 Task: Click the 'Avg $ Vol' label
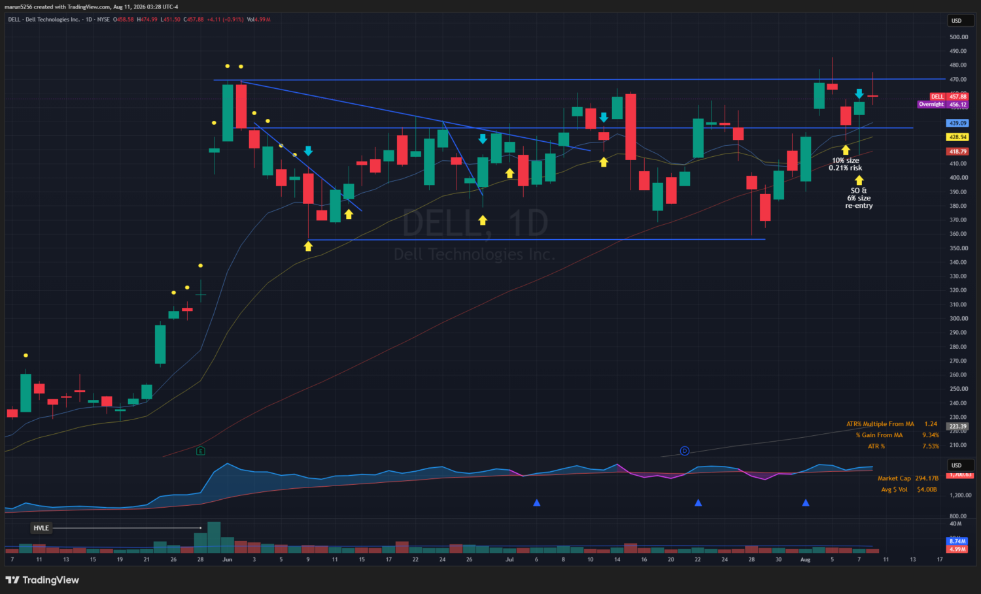(894, 489)
